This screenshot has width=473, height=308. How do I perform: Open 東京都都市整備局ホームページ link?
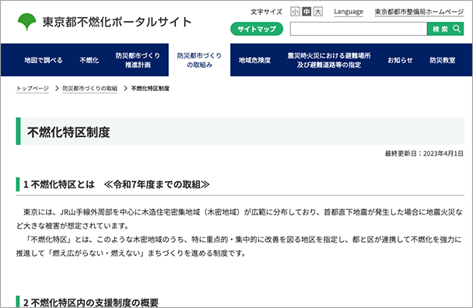coord(419,12)
